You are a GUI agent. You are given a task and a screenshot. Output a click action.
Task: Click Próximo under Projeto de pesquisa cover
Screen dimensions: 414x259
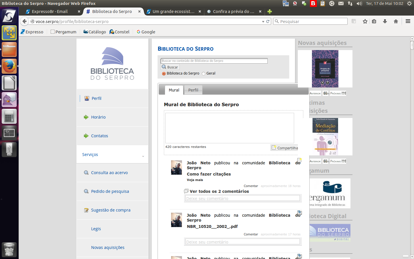coord(338,93)
